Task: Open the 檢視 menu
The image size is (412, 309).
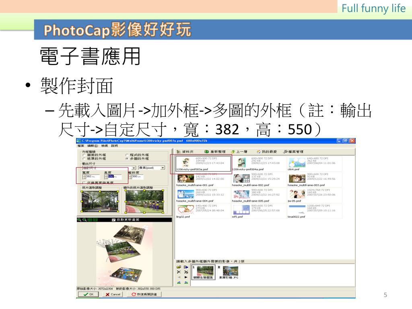Action: coord(105,146)
